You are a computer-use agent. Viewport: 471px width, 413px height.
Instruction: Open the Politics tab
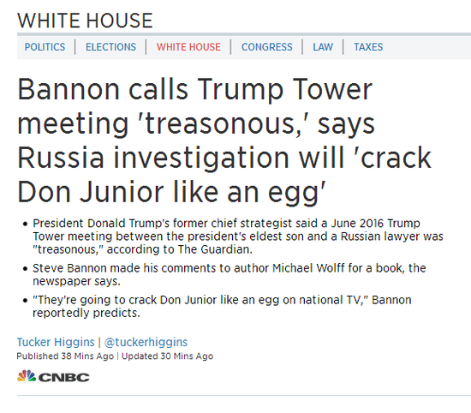coord(45,47)
